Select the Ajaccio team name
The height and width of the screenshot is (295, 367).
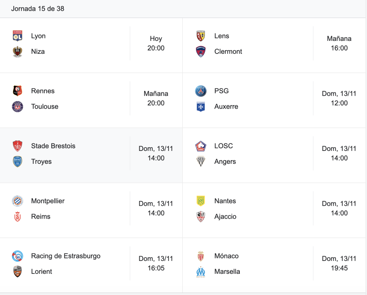[x=225, y=217]
